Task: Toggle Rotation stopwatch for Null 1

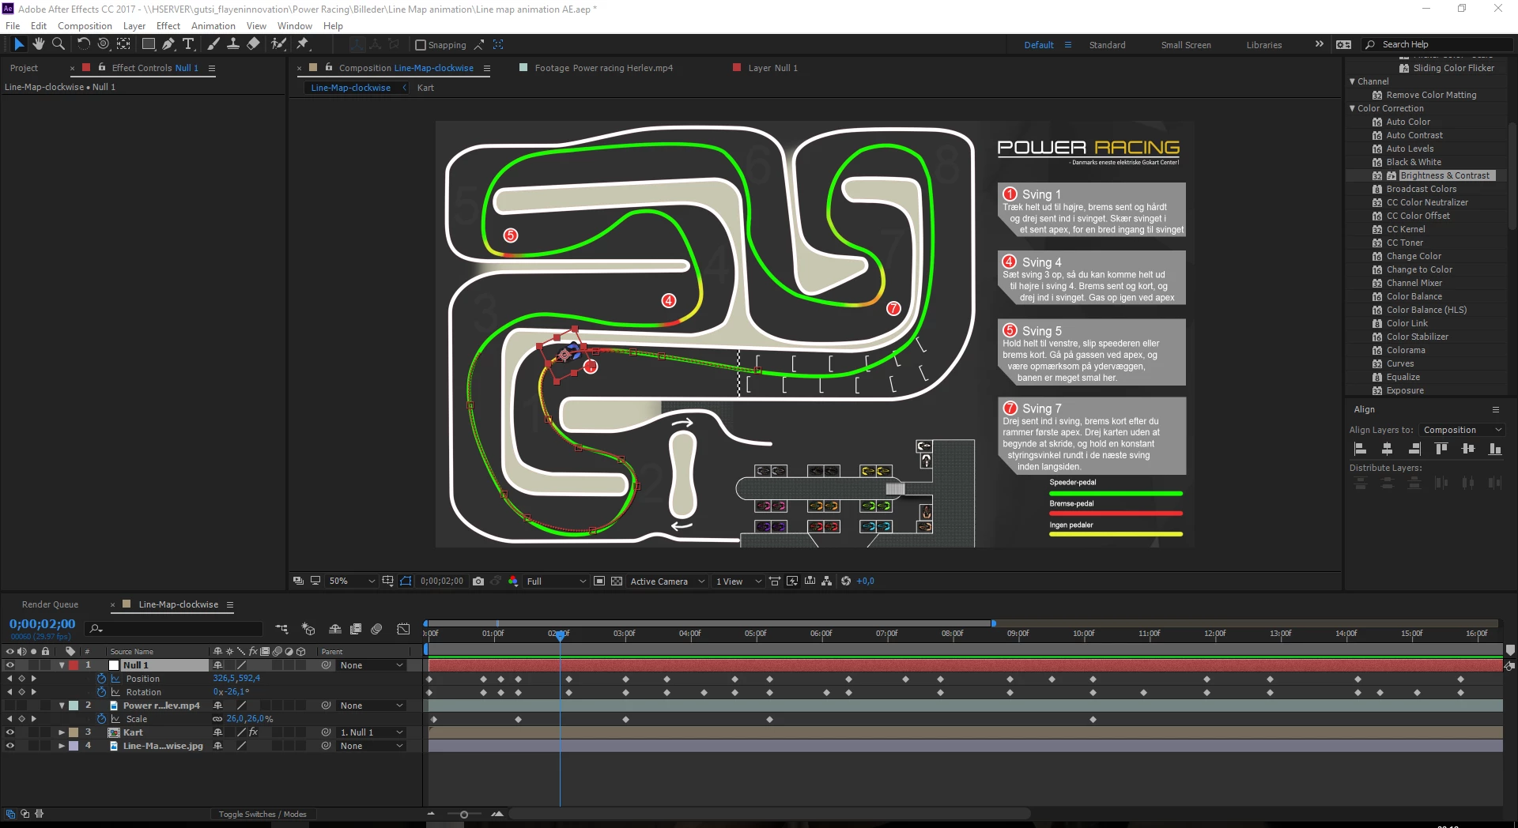Action: pyautogui.click(x=101, y=692)
